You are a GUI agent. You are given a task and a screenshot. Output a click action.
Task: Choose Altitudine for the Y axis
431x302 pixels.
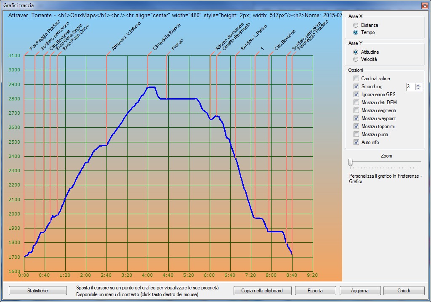(356, 52)
